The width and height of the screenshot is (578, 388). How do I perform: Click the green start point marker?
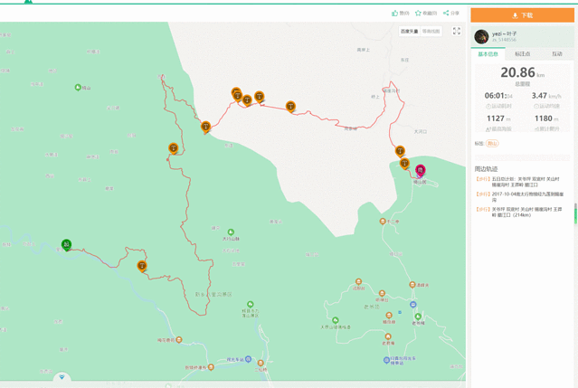point(66,244)
